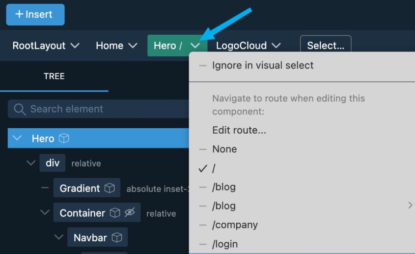Collapse the Hero tree node
This screenshot has height=254, width=415.
[18, 139]
